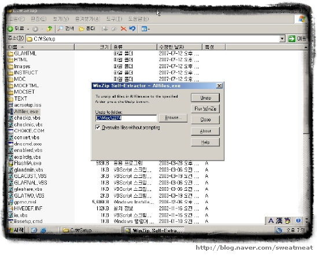Click the Hanja language bar icon

tap(279, 221)
